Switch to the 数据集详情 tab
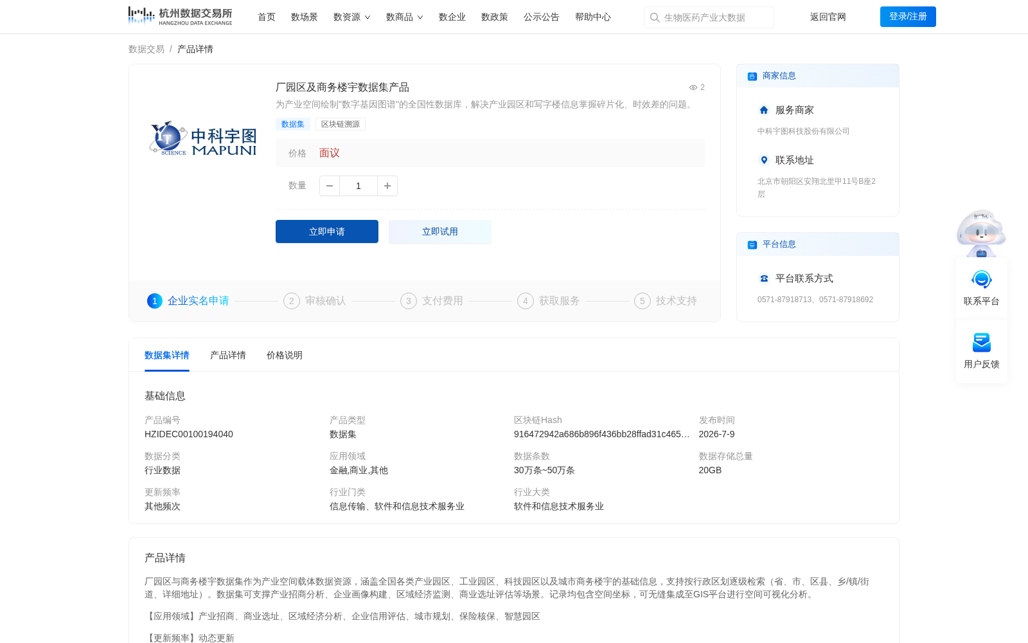This screenshot has height=643, width=1028. click(x=167, y=355)
